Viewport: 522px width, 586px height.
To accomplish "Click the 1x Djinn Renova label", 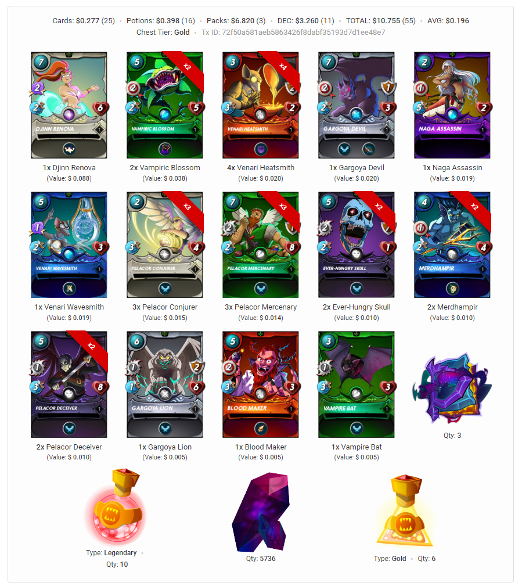I will pos(69,168).
